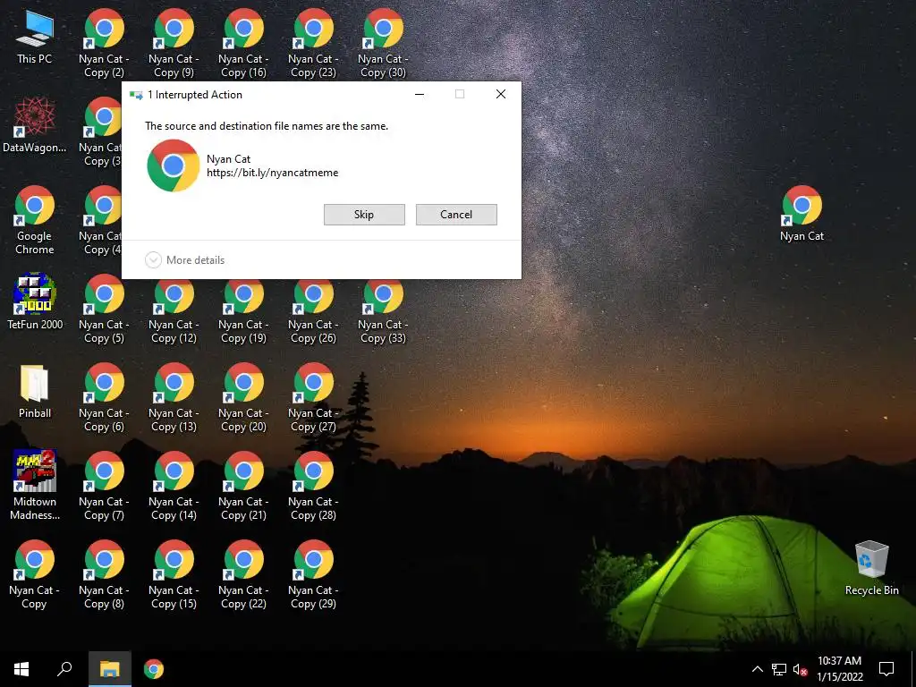
Task: Open the clock showing 10:37 AM
Action: (x=839, y=669)
